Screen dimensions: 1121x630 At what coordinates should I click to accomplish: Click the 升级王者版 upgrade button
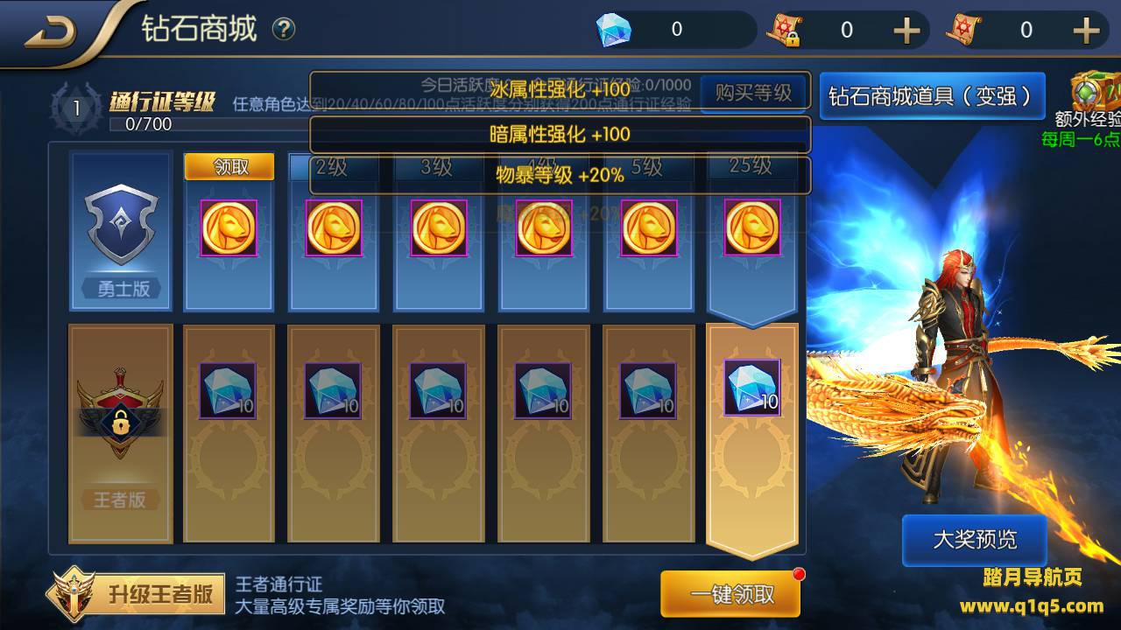pos(134,594)
